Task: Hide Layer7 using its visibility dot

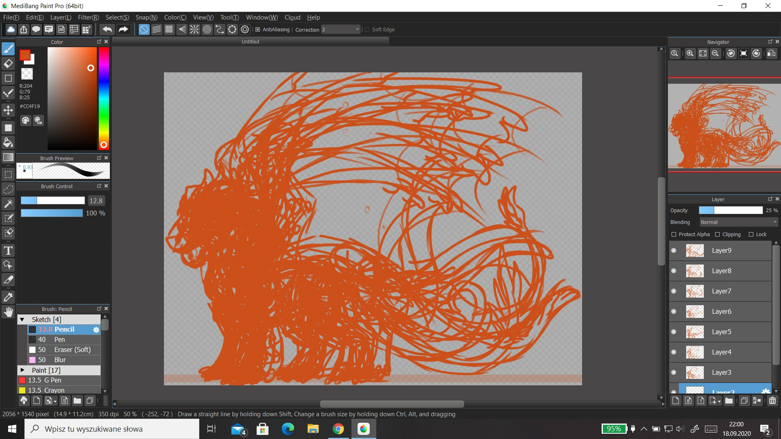Action: coord(674,291)
